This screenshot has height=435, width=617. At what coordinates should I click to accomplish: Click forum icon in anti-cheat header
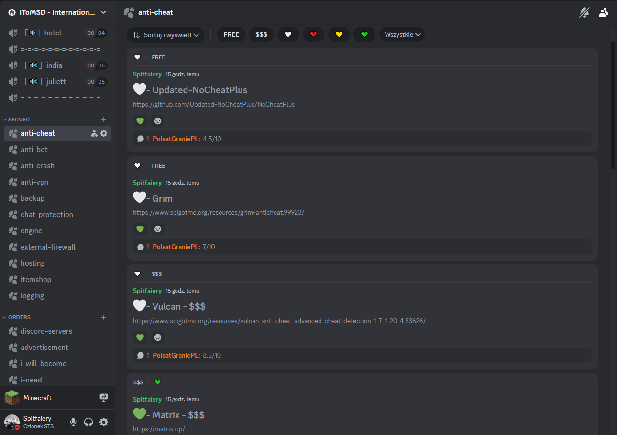128,12
